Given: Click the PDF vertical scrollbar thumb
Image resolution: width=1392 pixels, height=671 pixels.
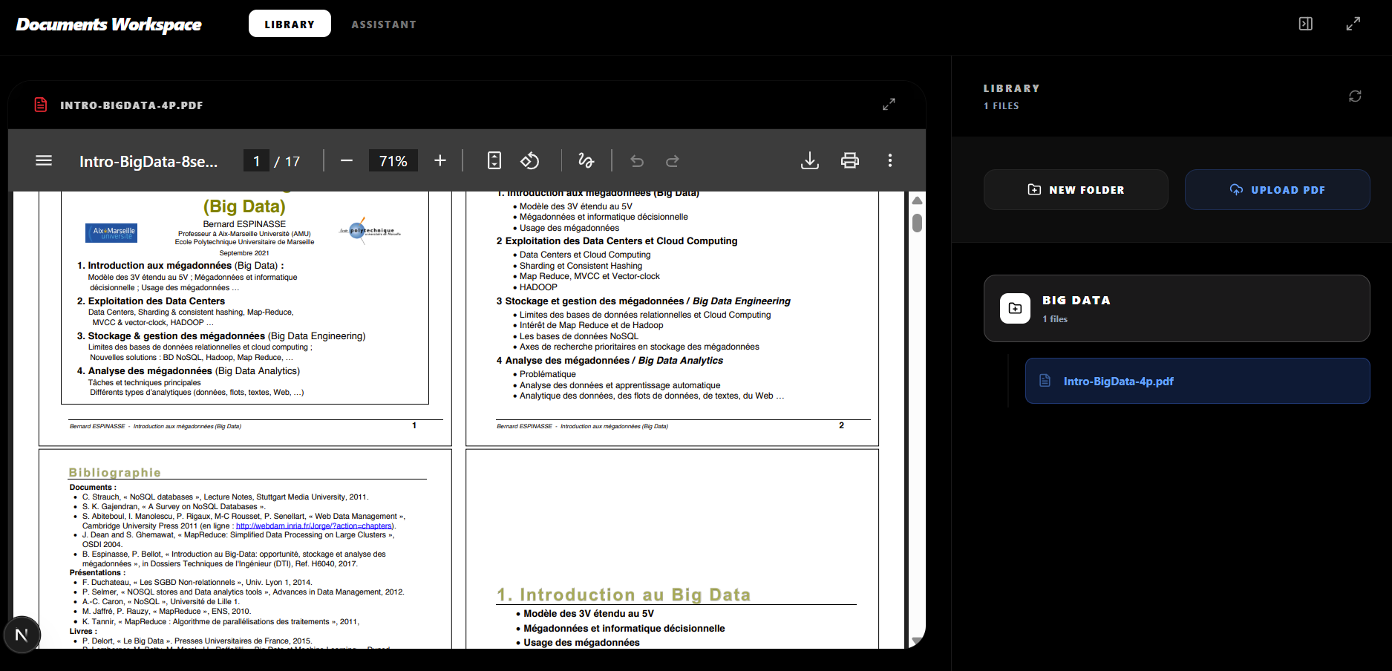Looking at the screenshot, I should [x=917, y=223].
